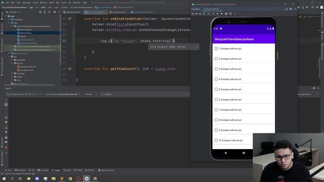Open the Run tool window
Screen dimensions: 324x182
[8, 170]
